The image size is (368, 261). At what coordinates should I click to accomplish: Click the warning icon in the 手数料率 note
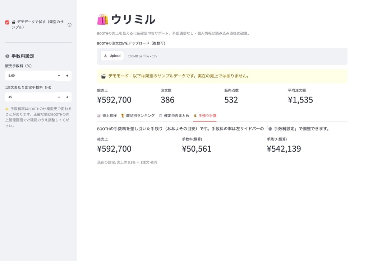[x=7, y=109]
